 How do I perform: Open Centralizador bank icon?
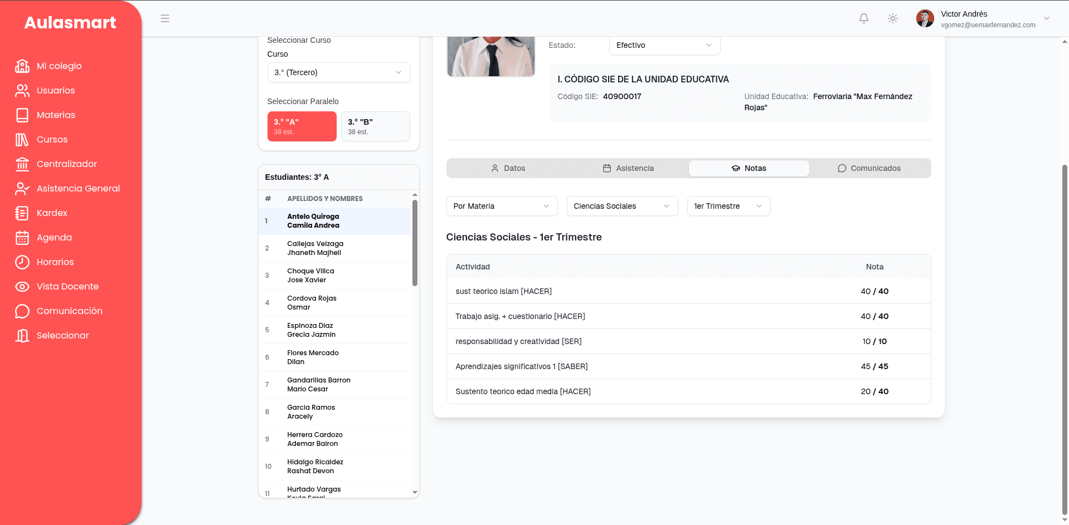coord(22,164)
